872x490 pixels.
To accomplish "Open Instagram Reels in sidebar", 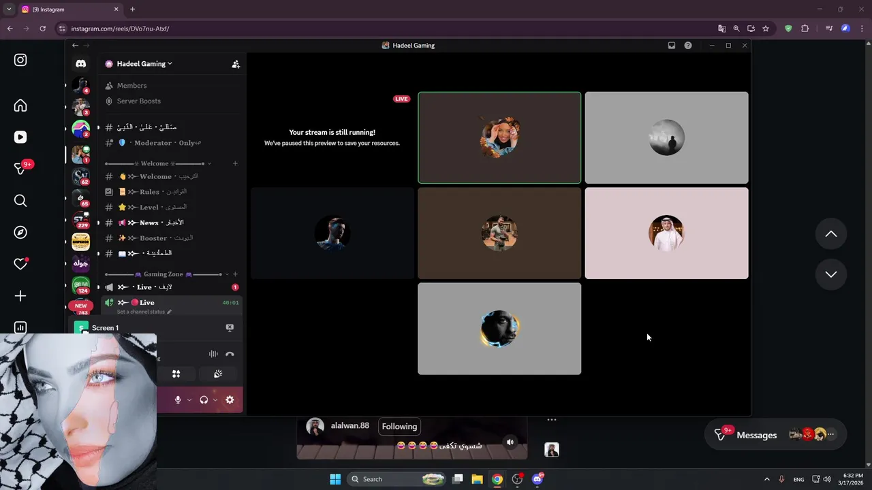I will coord(20,137).
